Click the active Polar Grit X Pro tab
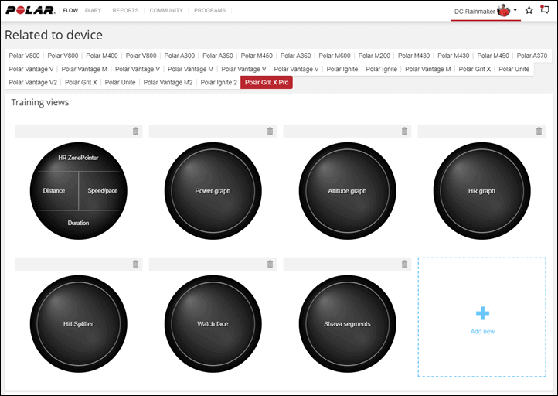This screenshot has width=558, height=396. [267, 82]
